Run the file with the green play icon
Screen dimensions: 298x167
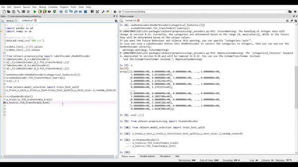tap(35, 12)
